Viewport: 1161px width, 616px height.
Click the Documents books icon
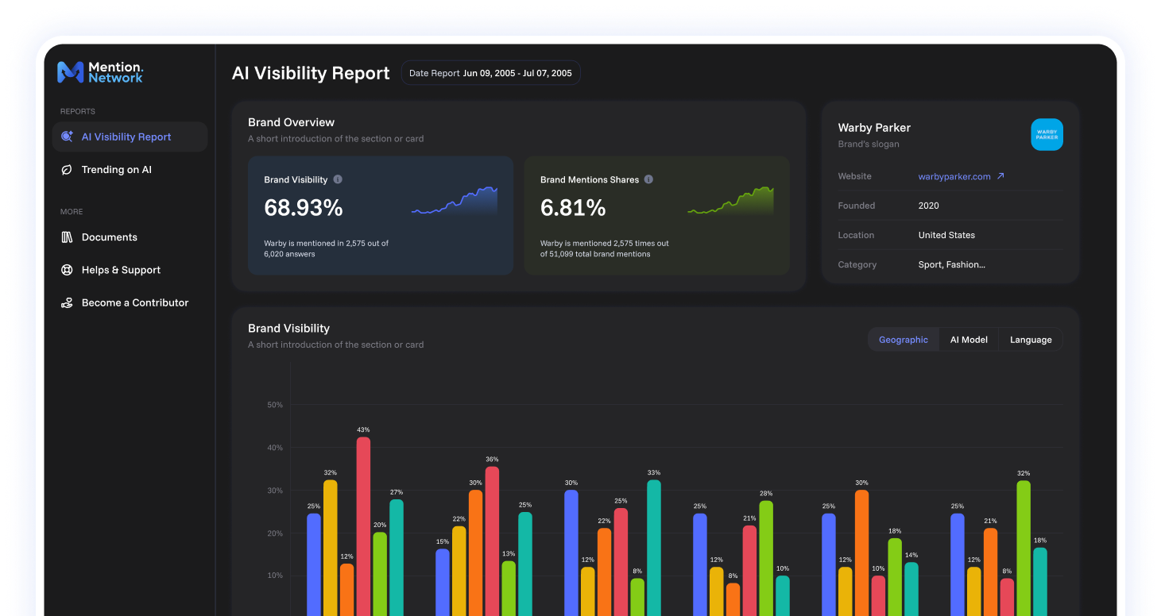(68, 237)
